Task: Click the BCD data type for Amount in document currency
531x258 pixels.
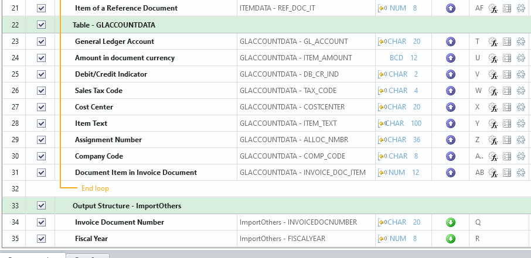Action: point(396,58)
